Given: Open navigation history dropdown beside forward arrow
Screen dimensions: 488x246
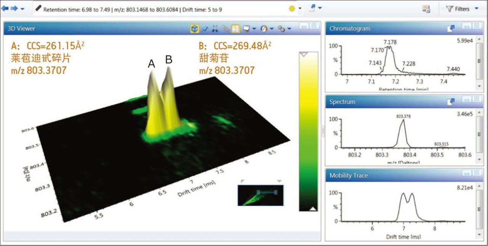Looking at the screenshot, I should tap(22, 8).
